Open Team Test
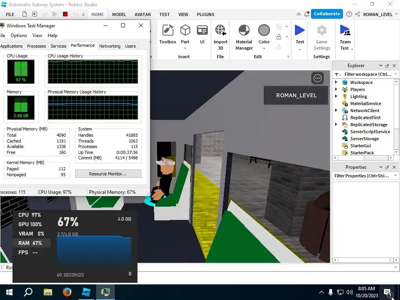The height and width of the screenshot is (300, 400). coord(345,37)
